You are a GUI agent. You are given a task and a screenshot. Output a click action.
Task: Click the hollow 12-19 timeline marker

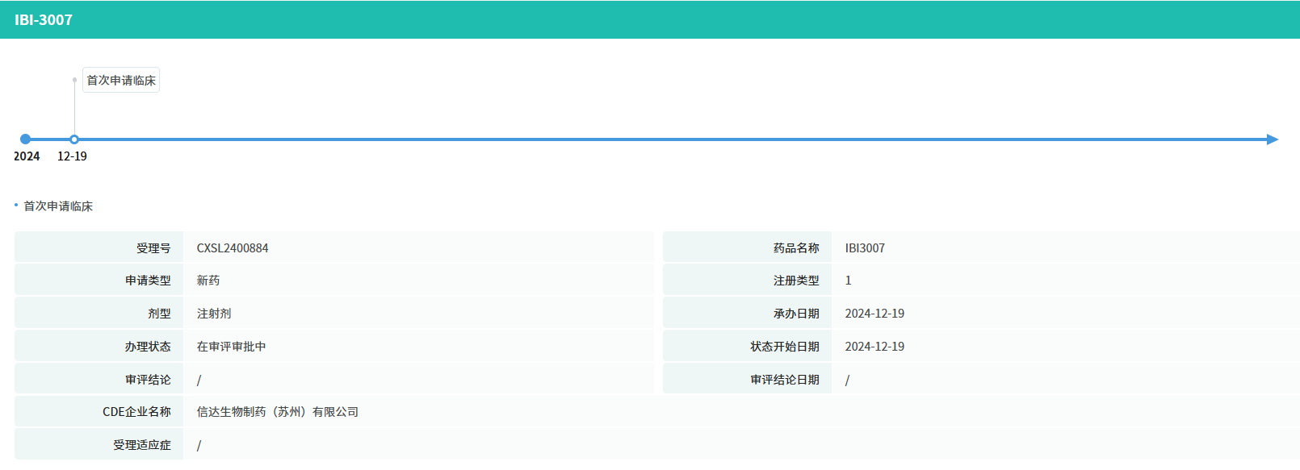point(74,139)
